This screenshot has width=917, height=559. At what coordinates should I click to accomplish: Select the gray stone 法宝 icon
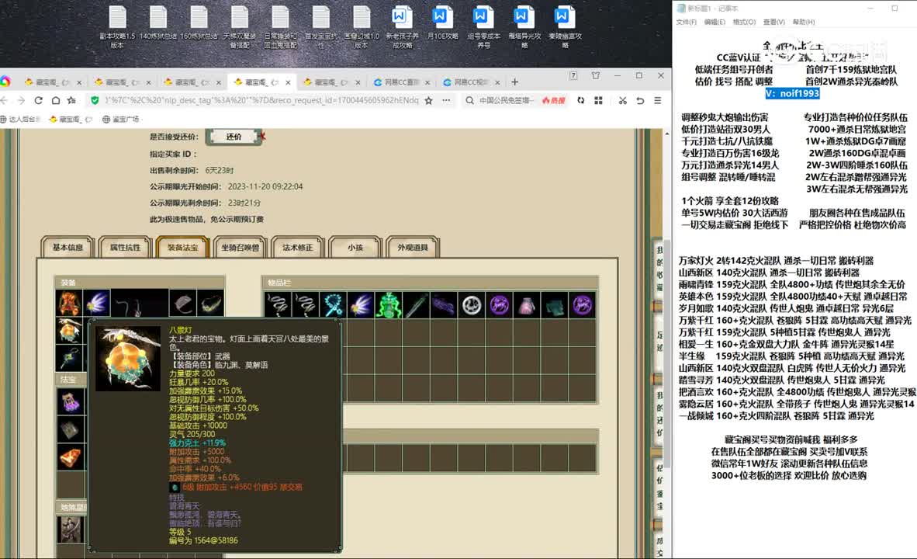tap(70, 429)
